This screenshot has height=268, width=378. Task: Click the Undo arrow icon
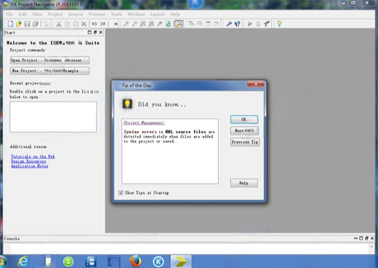click(94, 23)
